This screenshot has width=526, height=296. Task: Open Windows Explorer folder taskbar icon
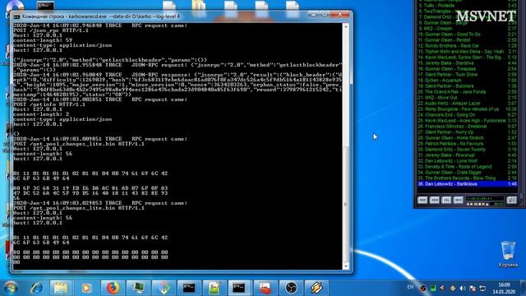click(61, 288)
